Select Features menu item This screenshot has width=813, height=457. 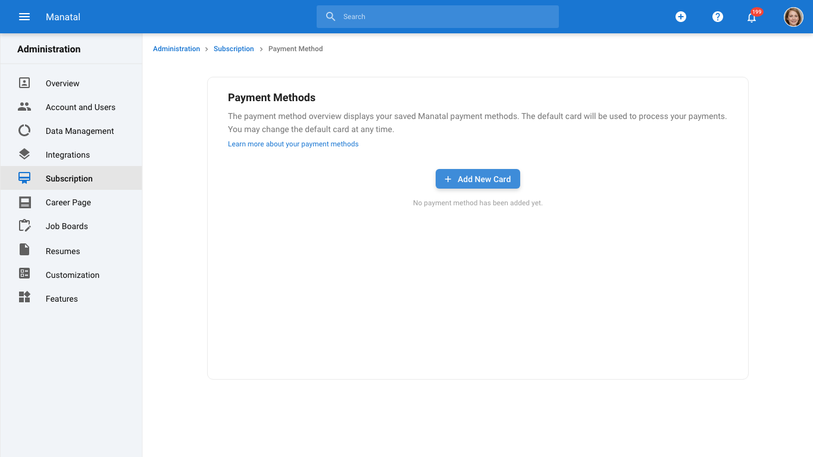tap(71, 299)
